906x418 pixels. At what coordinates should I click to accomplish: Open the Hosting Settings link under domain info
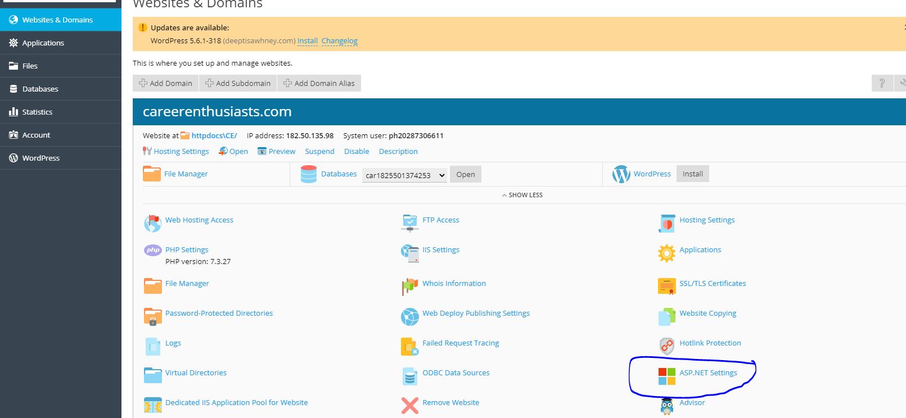[181, 151]
